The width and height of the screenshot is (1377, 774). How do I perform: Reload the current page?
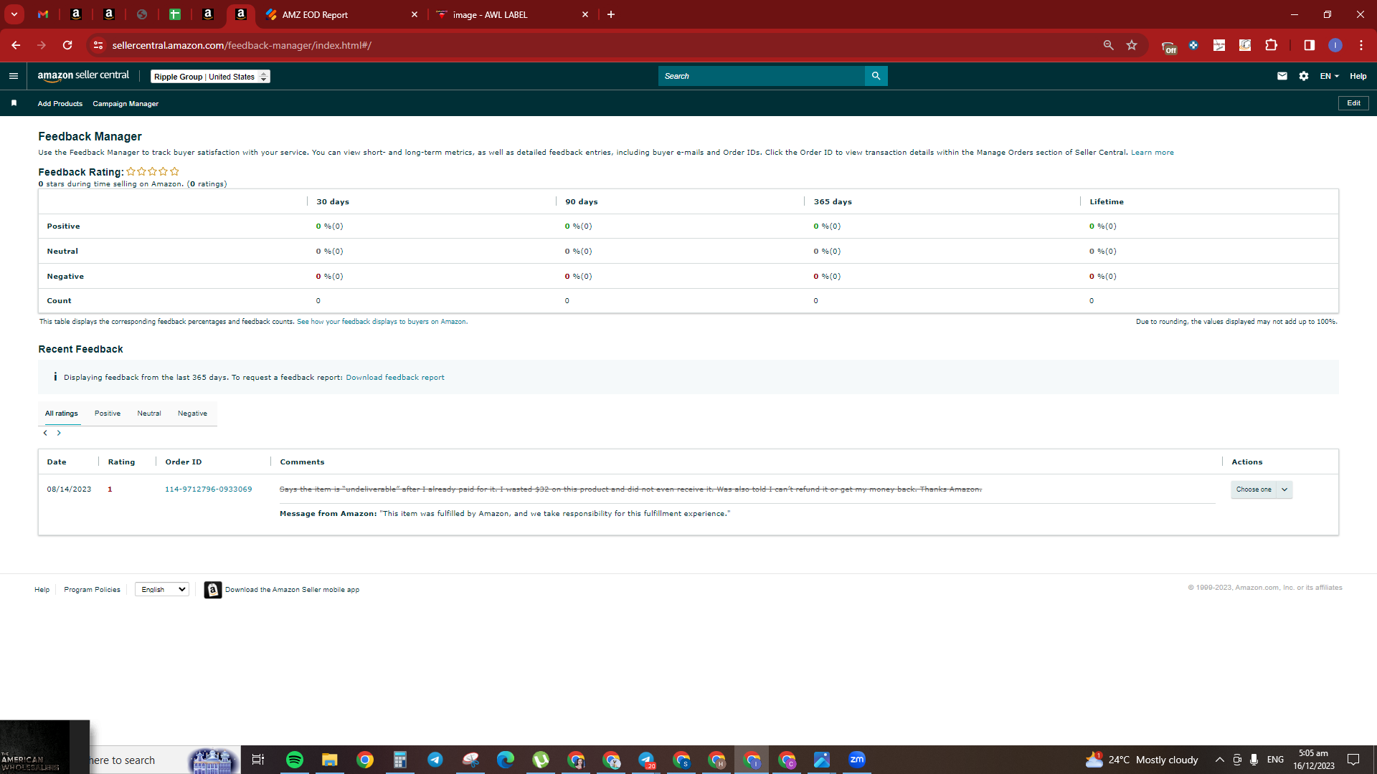click(x=67, y=45)
